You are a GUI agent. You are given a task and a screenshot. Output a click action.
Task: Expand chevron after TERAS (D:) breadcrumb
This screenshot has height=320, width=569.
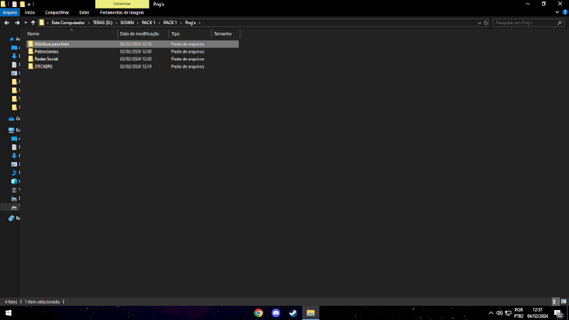[x=117, y=23]
